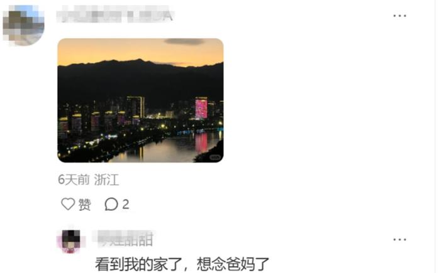Viewport: 446px width, 273px height.
Task: Open the blurred top commenter username
Action: coord(115,14)
